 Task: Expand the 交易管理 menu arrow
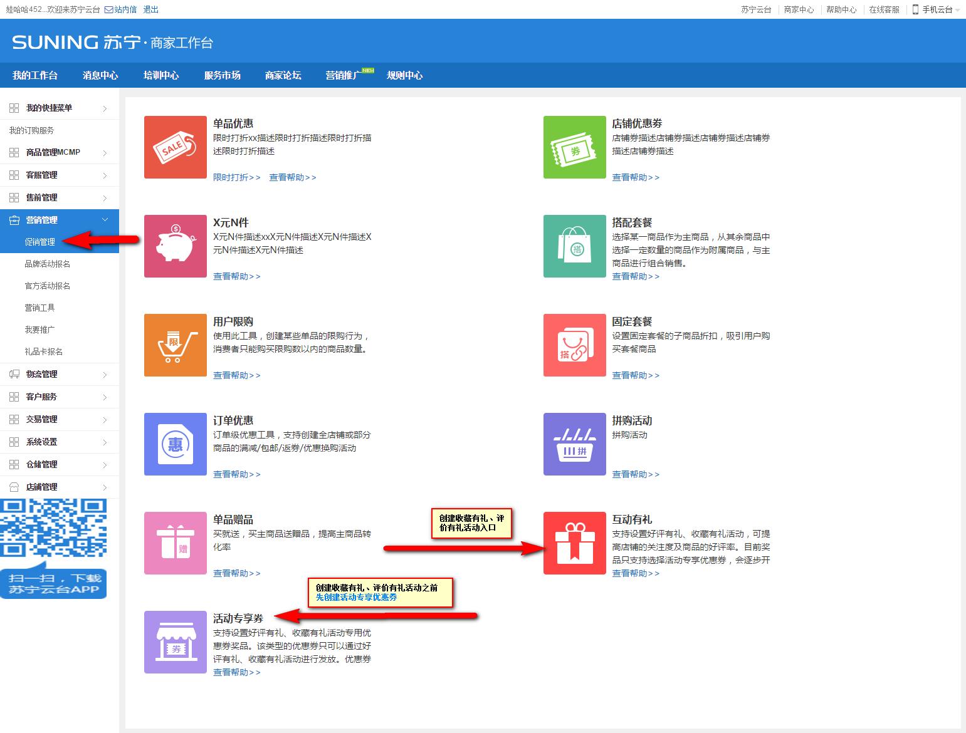(x=105, y=420)
